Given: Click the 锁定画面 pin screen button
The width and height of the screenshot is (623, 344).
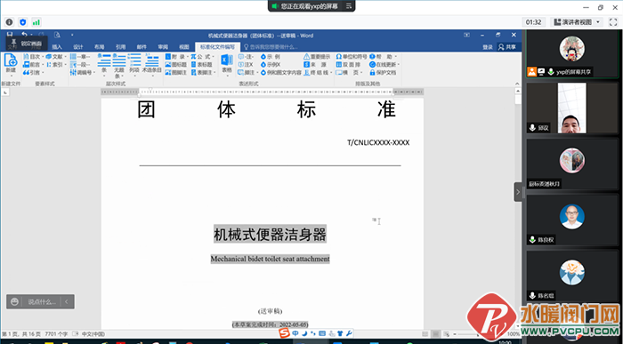Looking at the screenshot, I should click(27, 43).
